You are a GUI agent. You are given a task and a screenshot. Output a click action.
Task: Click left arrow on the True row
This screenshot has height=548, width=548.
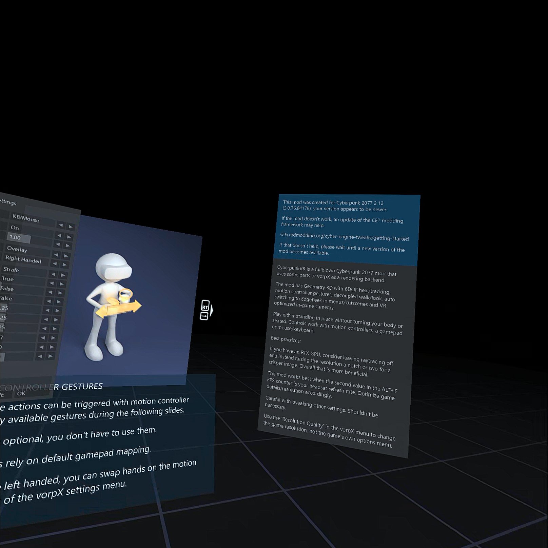tap(52, 283)
